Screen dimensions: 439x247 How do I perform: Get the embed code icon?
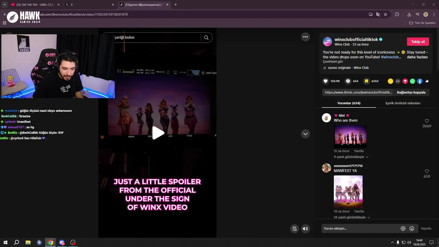(398, 81)
